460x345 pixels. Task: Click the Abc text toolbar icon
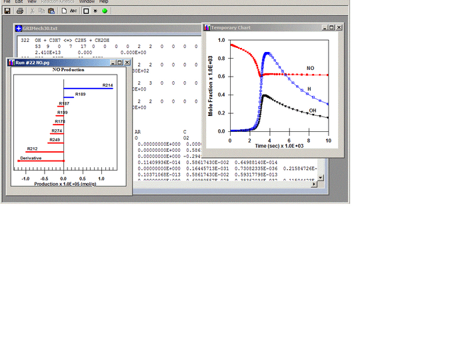click(73, 11)
